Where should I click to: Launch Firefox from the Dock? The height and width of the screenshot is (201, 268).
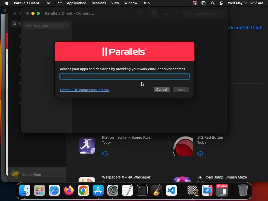pos(69,190)
